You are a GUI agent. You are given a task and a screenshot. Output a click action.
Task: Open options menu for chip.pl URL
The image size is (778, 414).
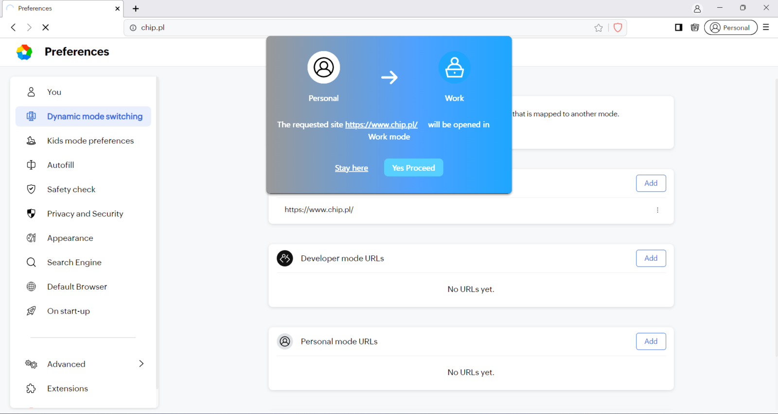coord(657,210)
